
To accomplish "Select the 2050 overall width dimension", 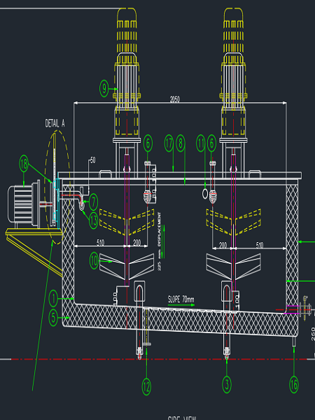I will point(174,99).
